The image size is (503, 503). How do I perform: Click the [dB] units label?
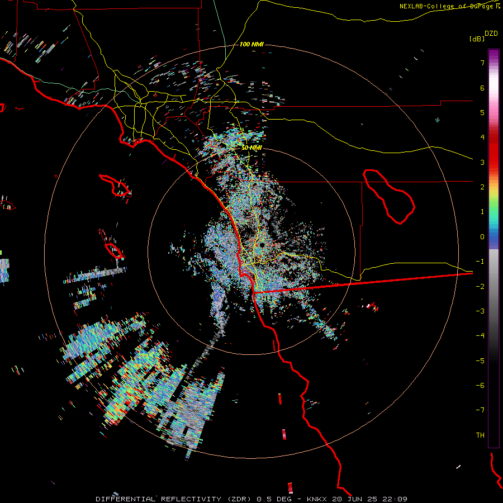coord(477,39)
